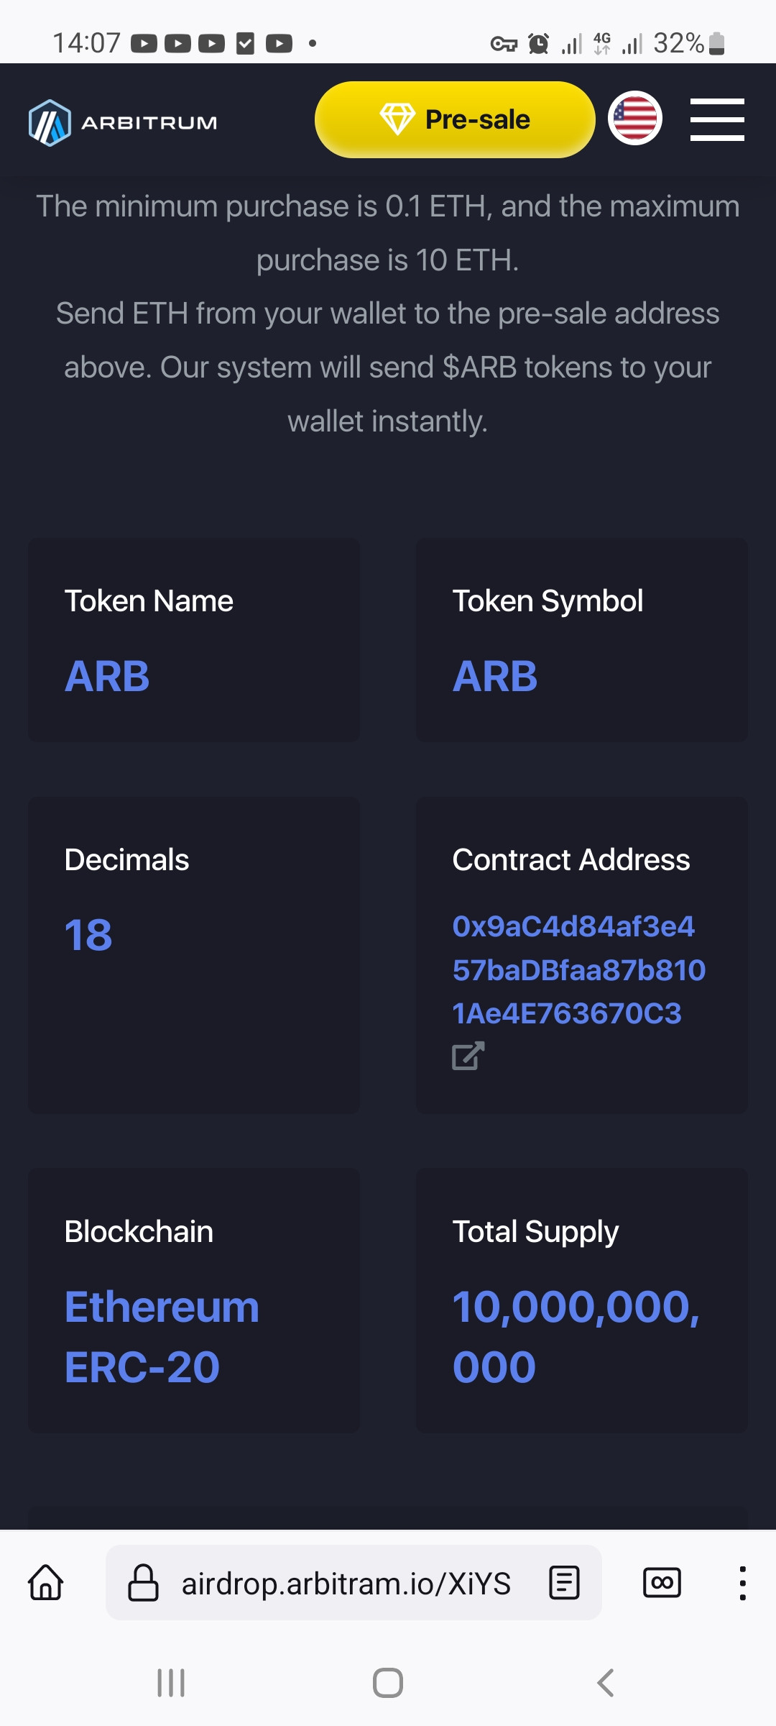Open the hamburger navigation menu

point(717,119)
